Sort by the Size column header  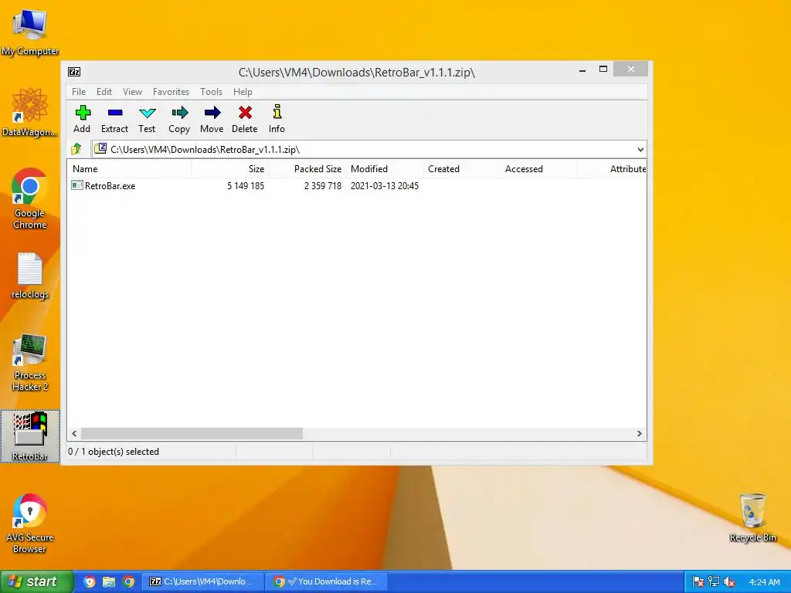(229, 169)
